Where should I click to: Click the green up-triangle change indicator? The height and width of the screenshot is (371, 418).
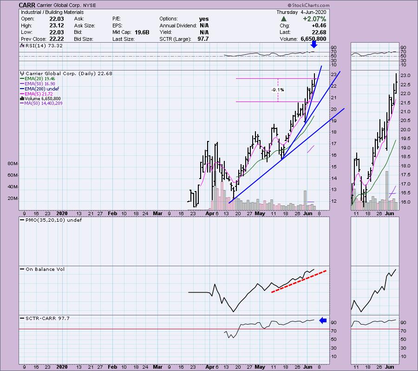coord(284,19)
